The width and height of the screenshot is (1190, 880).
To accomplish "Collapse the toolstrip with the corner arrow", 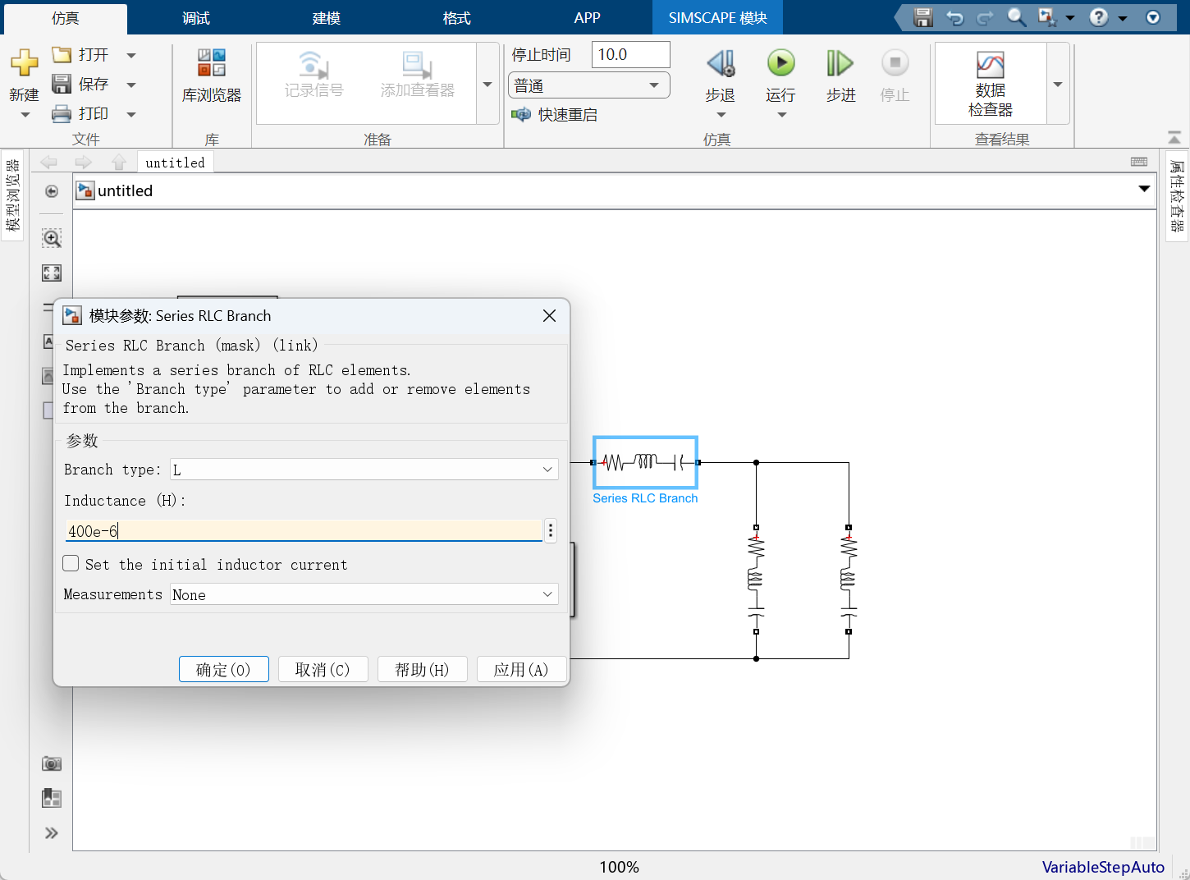I will point(1174,136).
